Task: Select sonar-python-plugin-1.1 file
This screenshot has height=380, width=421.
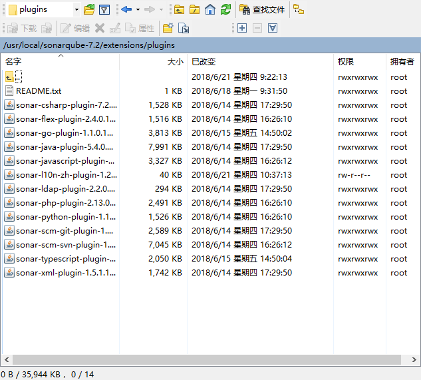Action: (66, 217)
